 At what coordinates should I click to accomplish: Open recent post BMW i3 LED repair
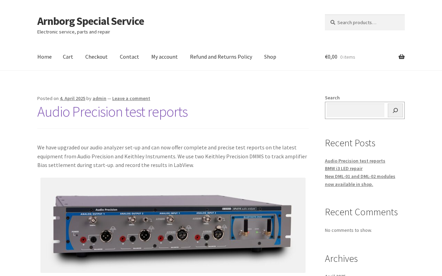point(344,168)
